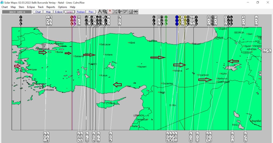Open the info report page icon
Viewport: 273px width, 143px height.
point(131,12)
